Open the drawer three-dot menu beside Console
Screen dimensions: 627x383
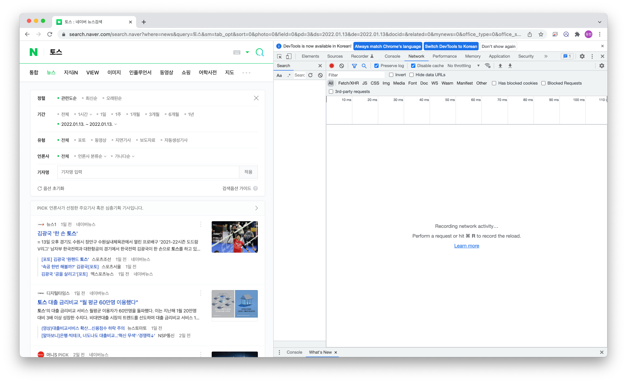pos(279,352)
